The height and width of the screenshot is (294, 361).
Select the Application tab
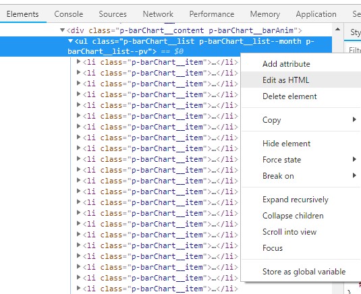tap(316, 14)
